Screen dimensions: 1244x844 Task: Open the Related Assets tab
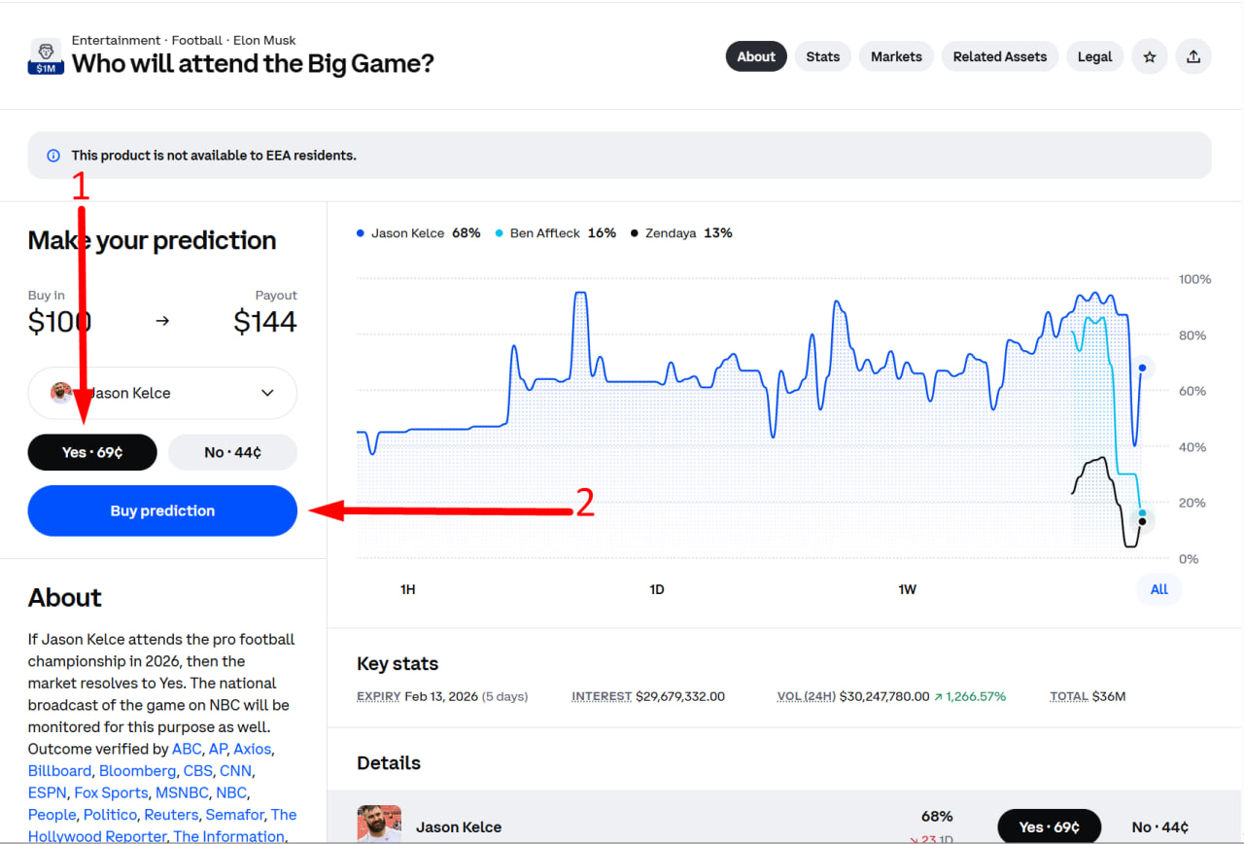pos(999,56)
